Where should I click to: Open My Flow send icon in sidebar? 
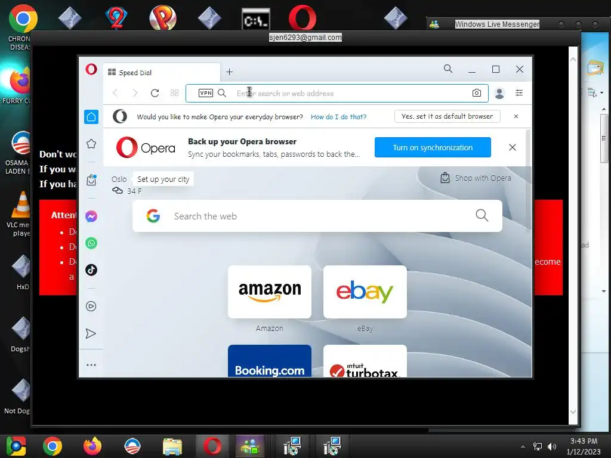pos(91,333)
